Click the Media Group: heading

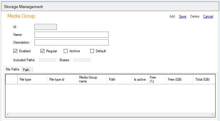pyautogui.click(x=22, y=16)
